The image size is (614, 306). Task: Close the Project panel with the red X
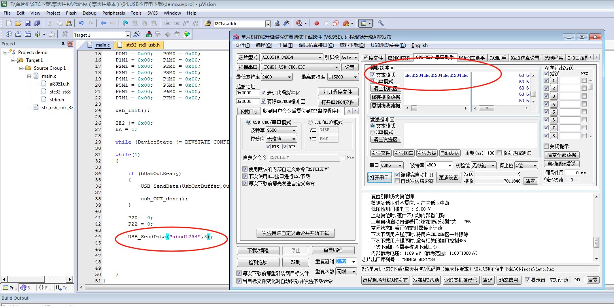click(x=70, y=44)
